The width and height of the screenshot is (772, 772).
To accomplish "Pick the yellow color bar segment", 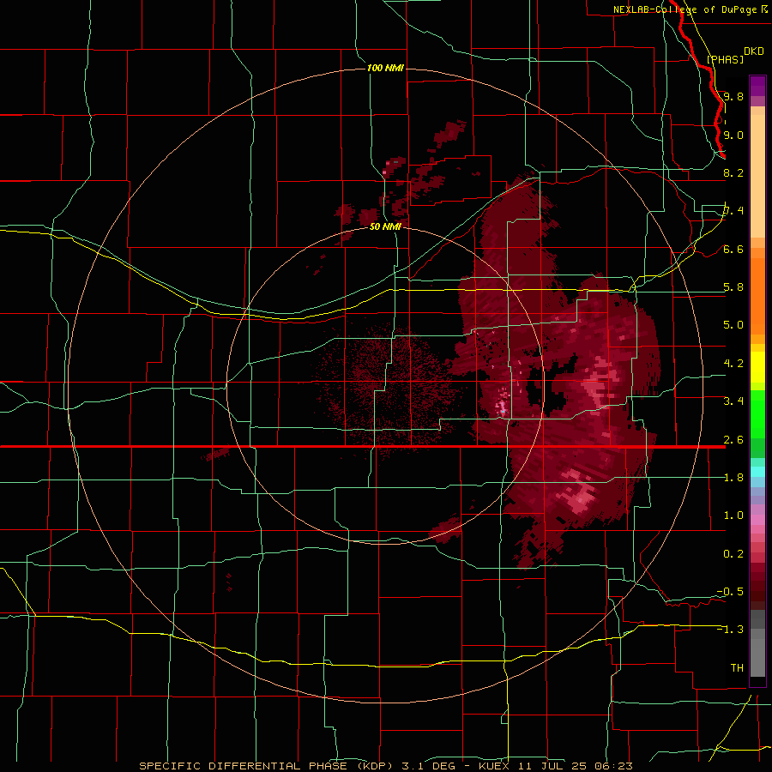I will pos(757,367).
